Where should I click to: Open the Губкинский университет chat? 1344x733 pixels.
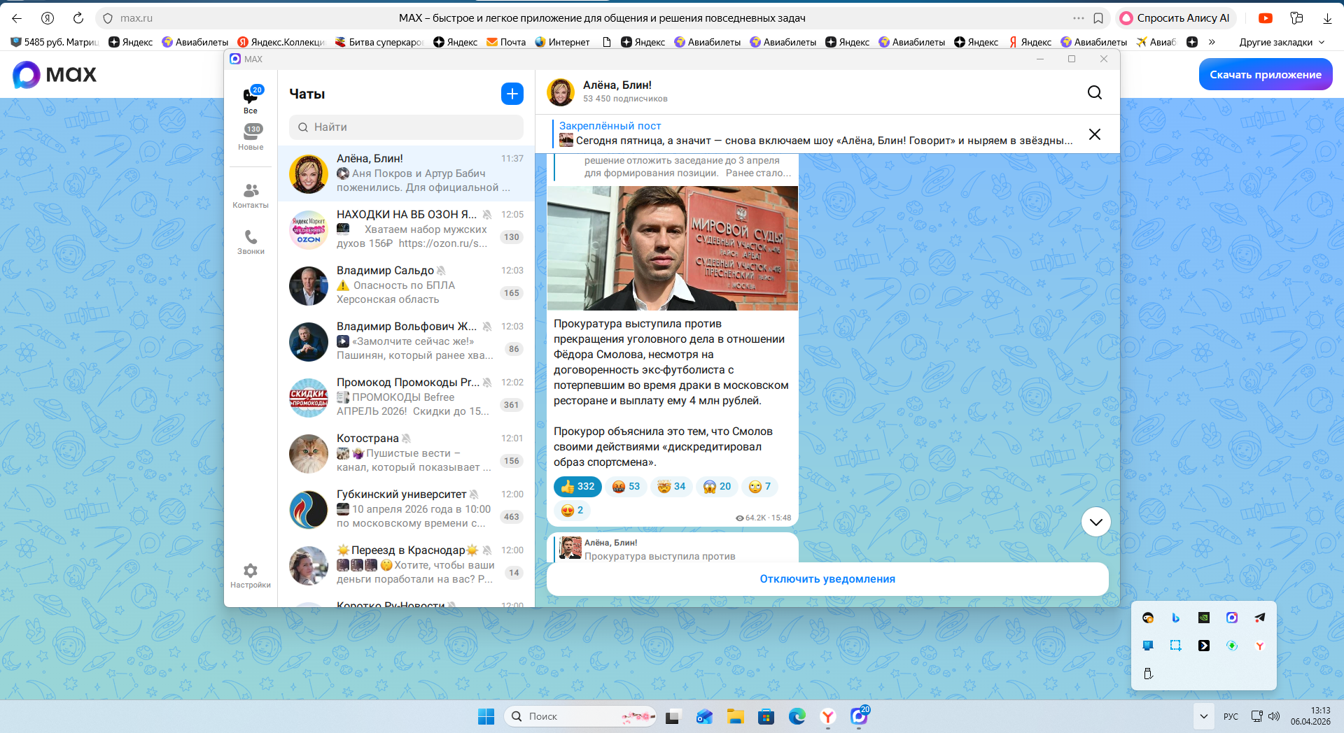coord(406,509)
